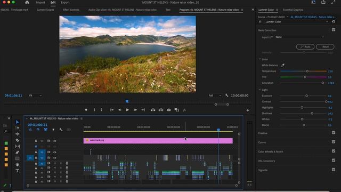Toggle the Vignette checkbox
341x192 pixels.
pyautogui.click(x=334, y=170)
